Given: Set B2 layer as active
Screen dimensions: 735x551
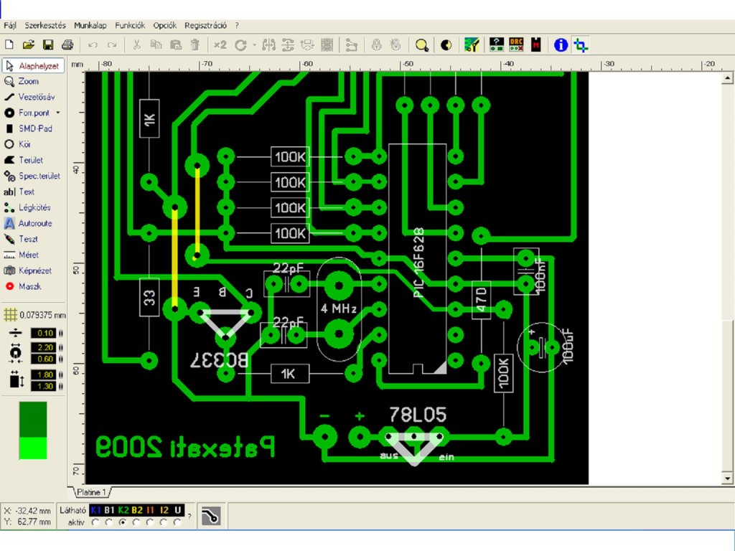Looking at the screenshot, I should click(136, 522).
